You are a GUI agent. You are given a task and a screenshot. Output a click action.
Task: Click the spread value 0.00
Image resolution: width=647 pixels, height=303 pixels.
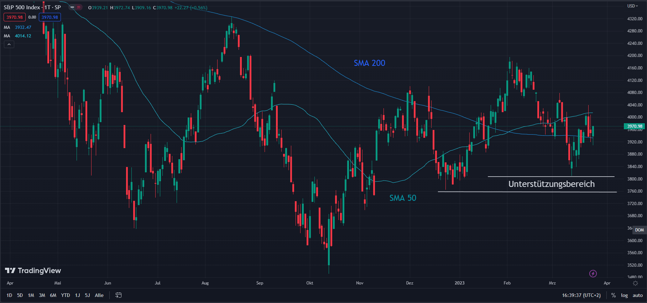pyautogui.click(x=32, y=17)
